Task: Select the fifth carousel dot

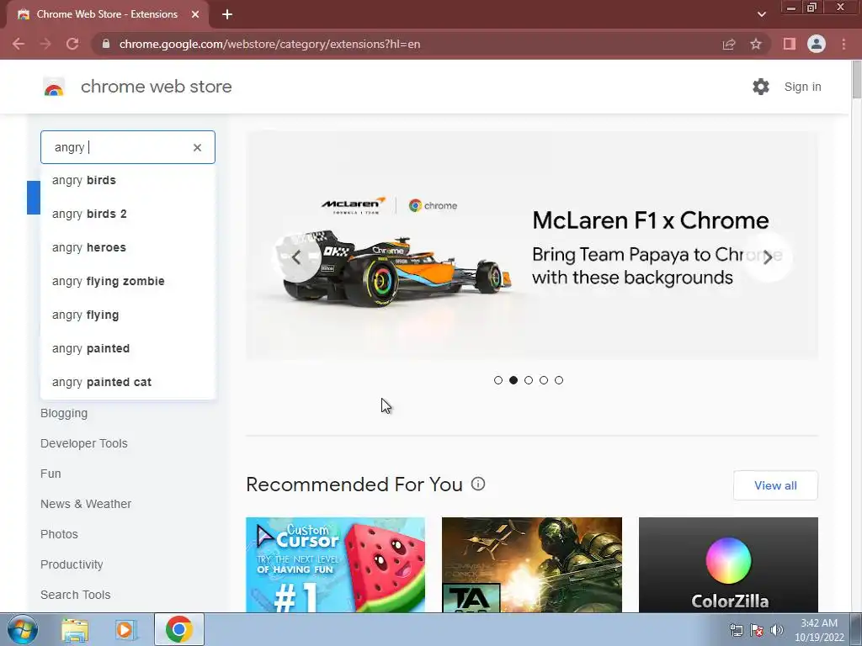Action: click(559, 380)
